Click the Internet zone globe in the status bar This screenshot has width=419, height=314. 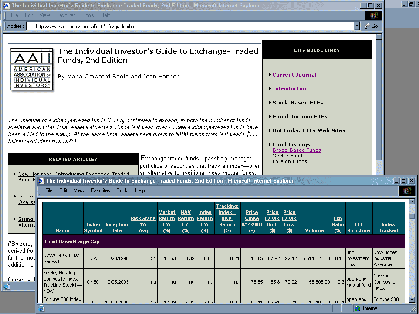coord(358,308)
